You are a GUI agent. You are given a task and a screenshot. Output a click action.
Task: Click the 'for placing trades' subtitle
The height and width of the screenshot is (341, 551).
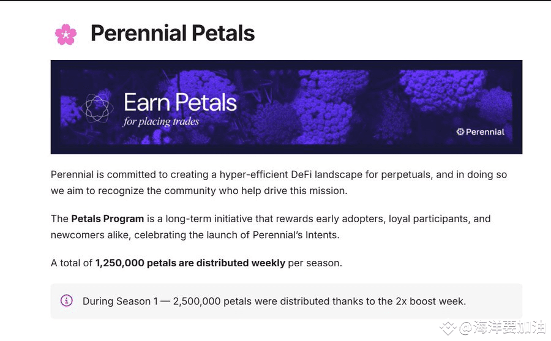(x=161, y=122)
